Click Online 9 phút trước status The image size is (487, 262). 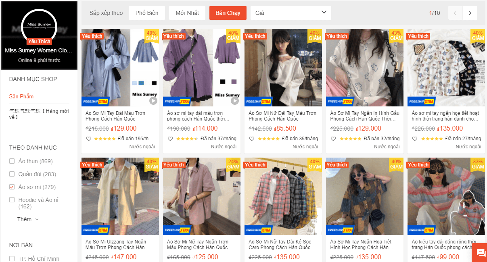[39, 60]
